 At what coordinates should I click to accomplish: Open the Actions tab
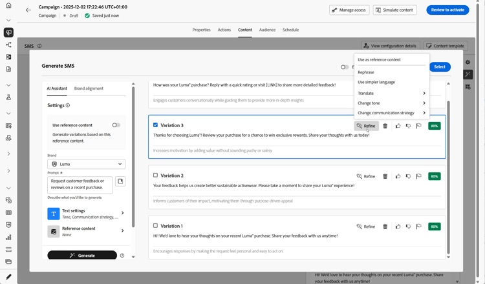[224, 30]
